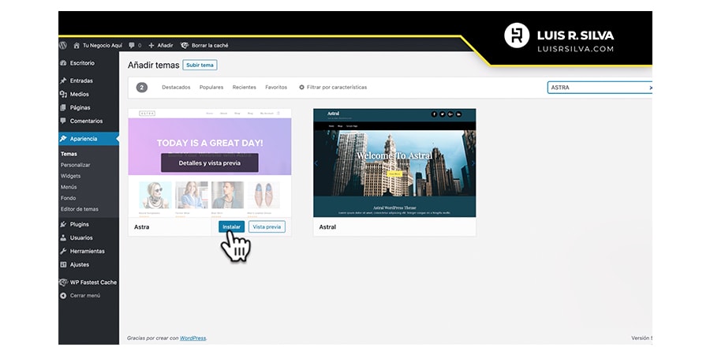The image size is (710, 355).
Task: Install the Astra theme
Action: [x=231, y=227]
